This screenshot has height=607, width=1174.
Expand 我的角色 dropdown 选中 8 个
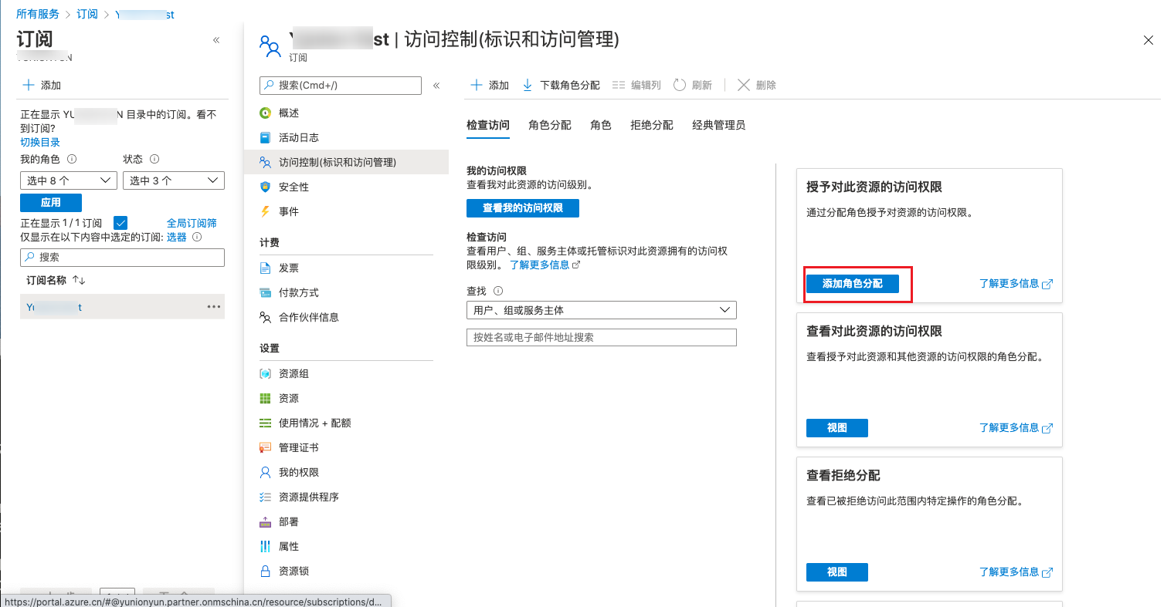pyautogui.click(x=69, y=180)
